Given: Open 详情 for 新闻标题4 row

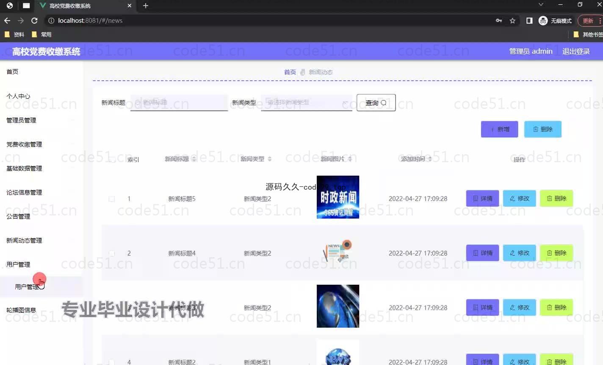Looking at the screenshot, I should click(483, 253).
